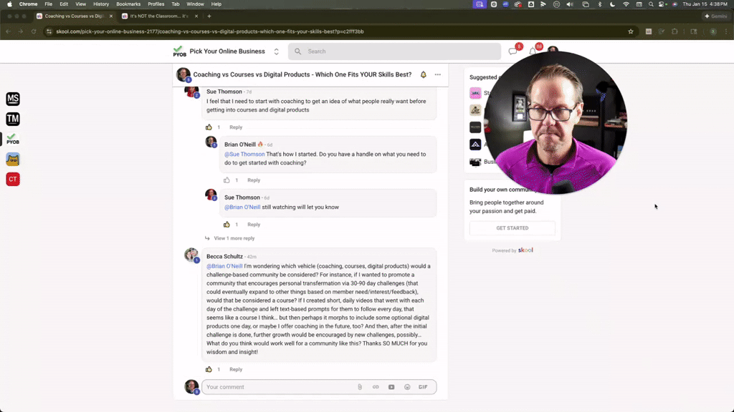
Task: Switch to 'It's NOT the Classroom' tab
Action: click(x=159, y=16)
